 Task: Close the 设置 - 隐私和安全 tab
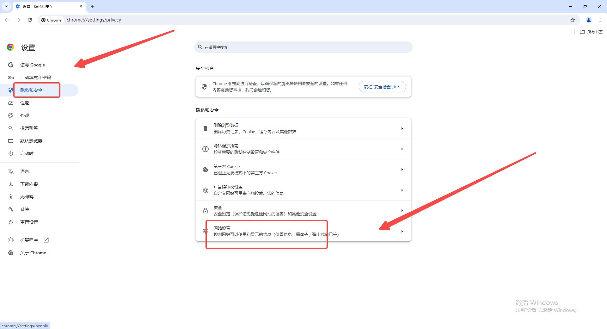tap(81, 6)
